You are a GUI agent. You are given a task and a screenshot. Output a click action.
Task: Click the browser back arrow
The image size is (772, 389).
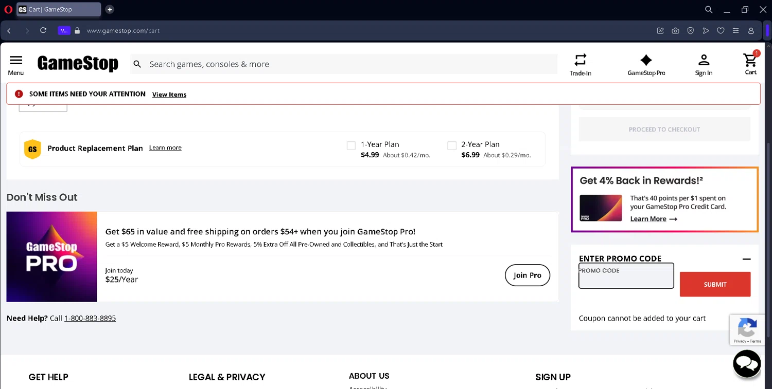(9, 31)
